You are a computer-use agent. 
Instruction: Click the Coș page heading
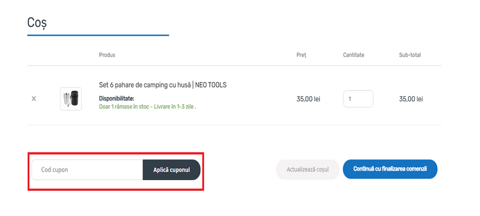point(37,22)
